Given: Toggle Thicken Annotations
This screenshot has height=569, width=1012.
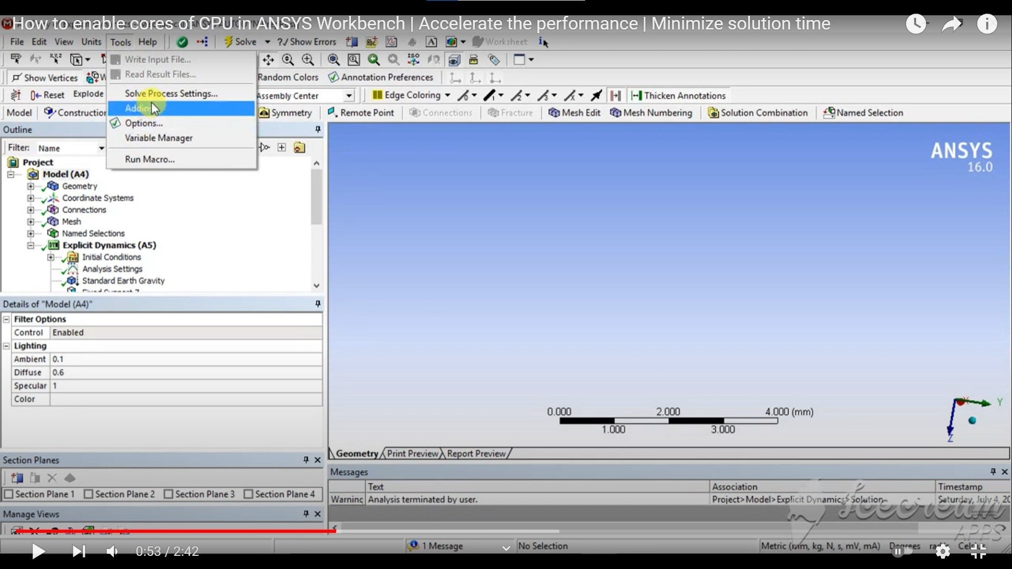Looking at the screenshot, I should click(x=678, y=95).
